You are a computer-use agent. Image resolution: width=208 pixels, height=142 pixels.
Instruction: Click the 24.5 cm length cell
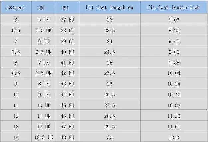[x=110, y=52]
